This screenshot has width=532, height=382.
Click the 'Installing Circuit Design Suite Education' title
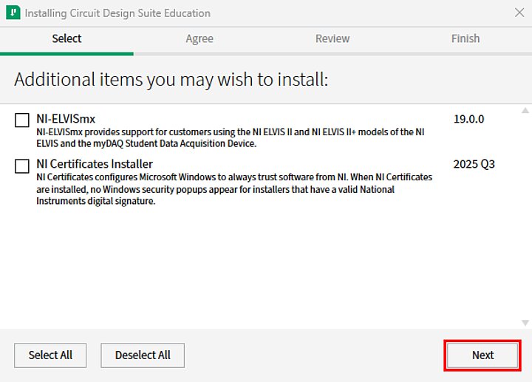(117, 13)
